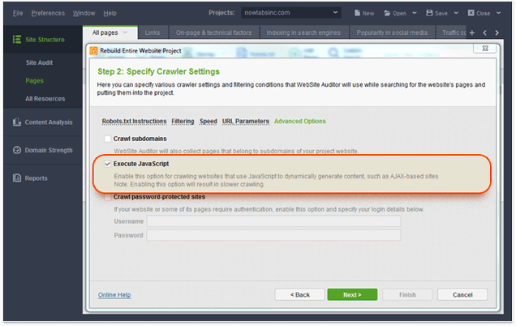Viewport: 516px width, 326px height.
Task: Click the Close project icon
Action: tap(471, 13)
